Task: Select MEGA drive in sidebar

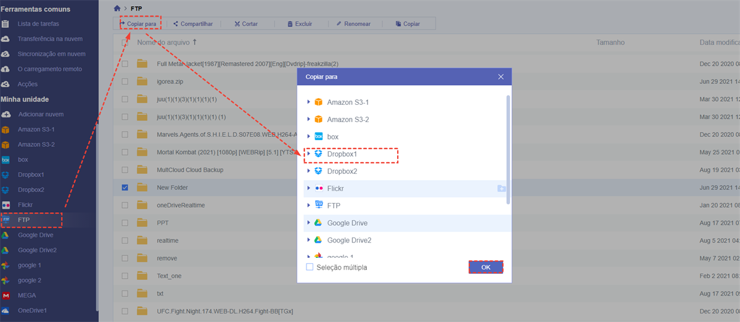Action: tap(28, 295)
